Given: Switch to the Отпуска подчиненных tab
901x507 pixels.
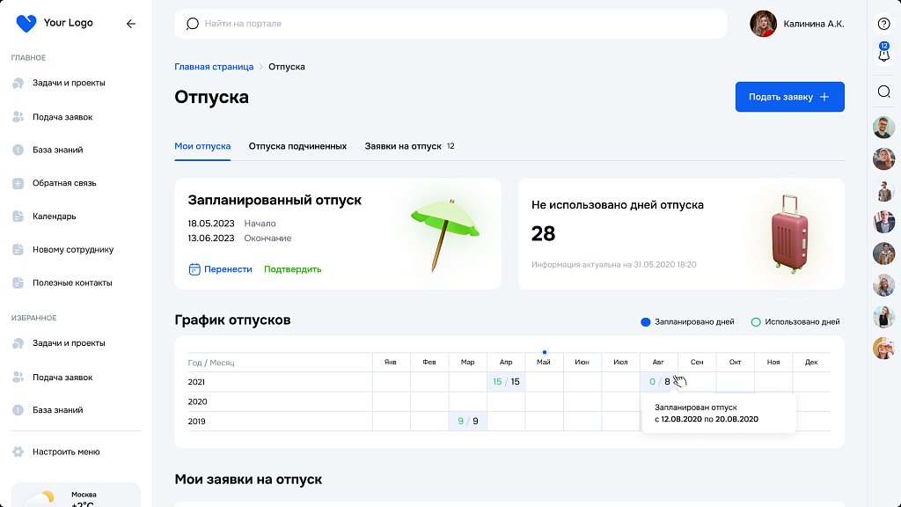Looking at the screenshot, I should pos(297,146).
